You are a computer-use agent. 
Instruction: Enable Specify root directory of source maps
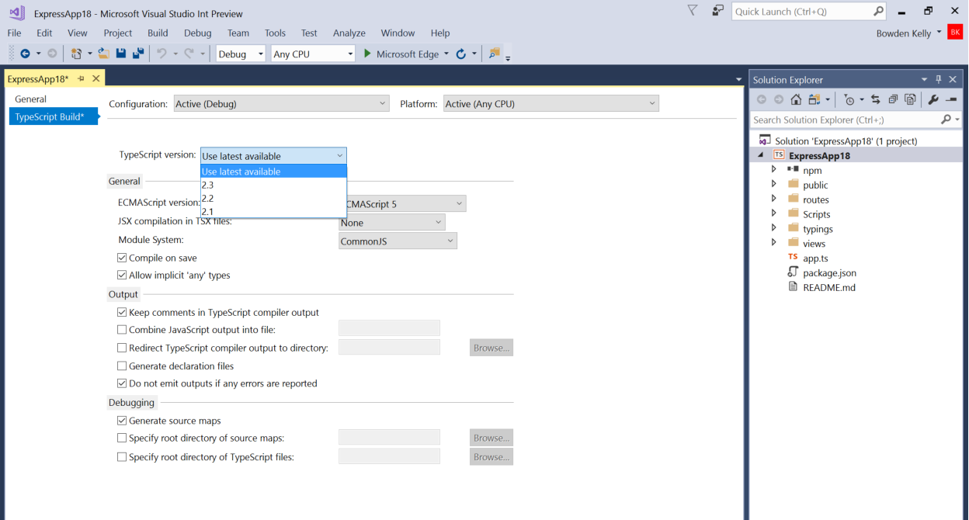pos(122,438)
